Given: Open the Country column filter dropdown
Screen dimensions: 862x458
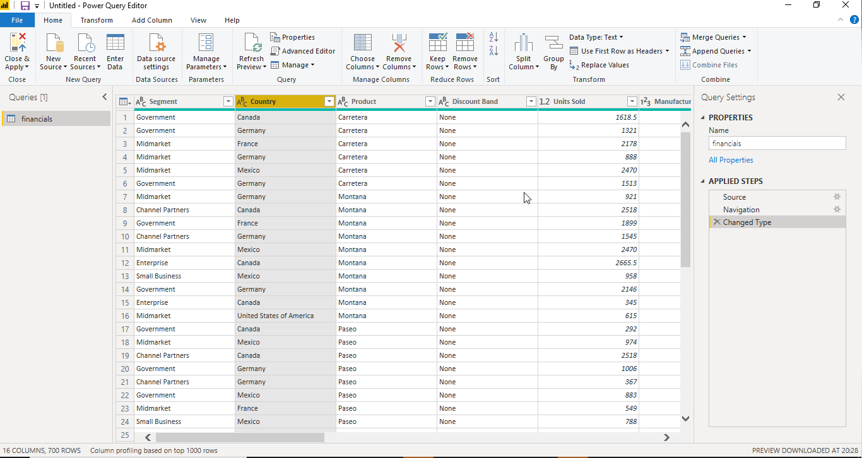Looking at the screenshot, I should [329, 101].
